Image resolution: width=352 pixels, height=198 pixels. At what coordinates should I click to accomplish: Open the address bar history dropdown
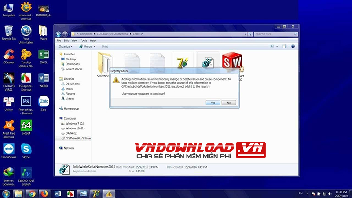coord(245,34)
